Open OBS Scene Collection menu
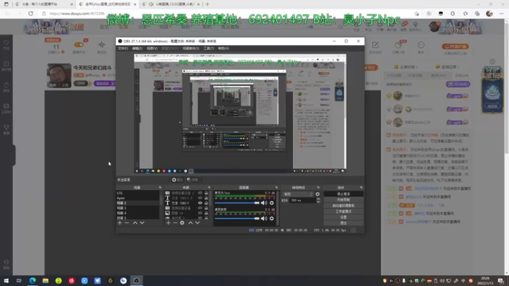 (190, 48)
